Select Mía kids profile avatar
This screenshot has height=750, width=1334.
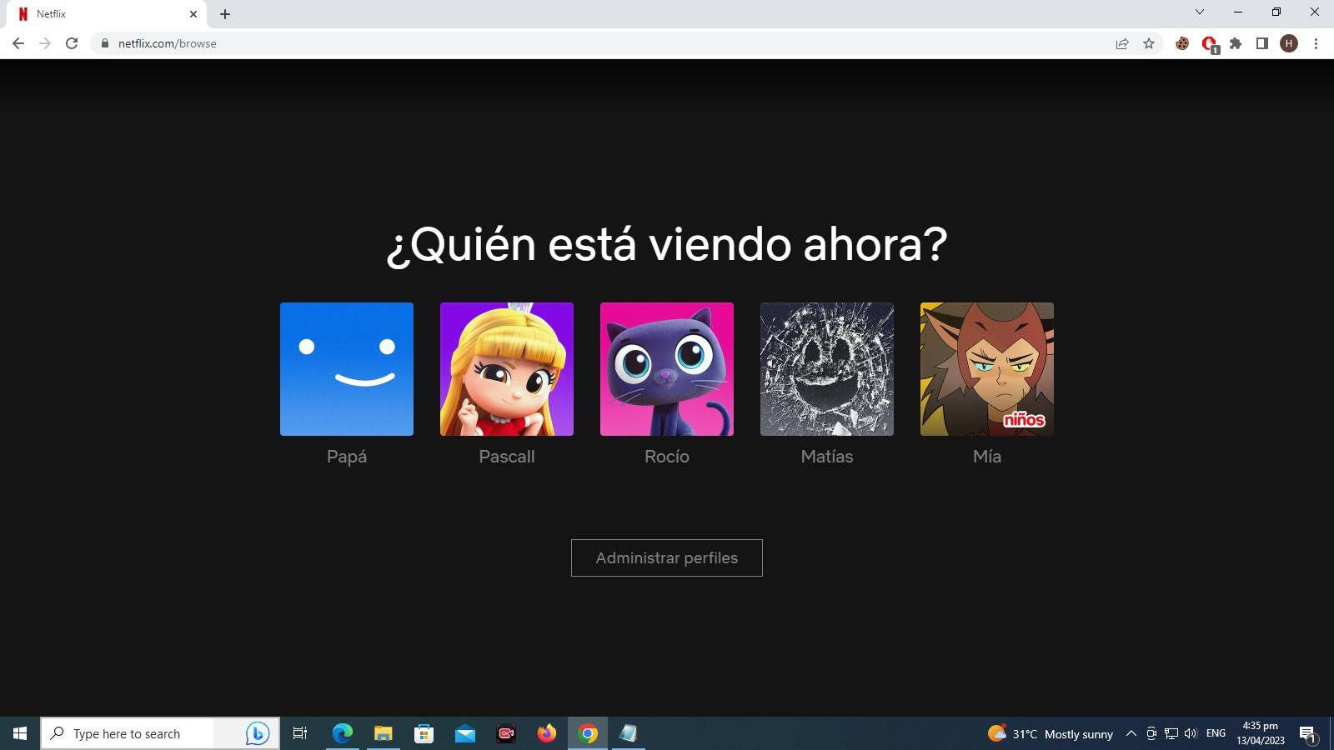tap(987, 369)
